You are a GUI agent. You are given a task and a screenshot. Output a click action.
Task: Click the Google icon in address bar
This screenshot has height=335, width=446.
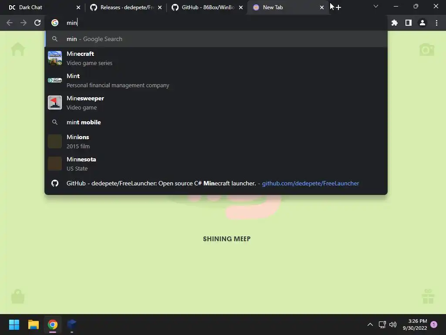tap(55, 23)
